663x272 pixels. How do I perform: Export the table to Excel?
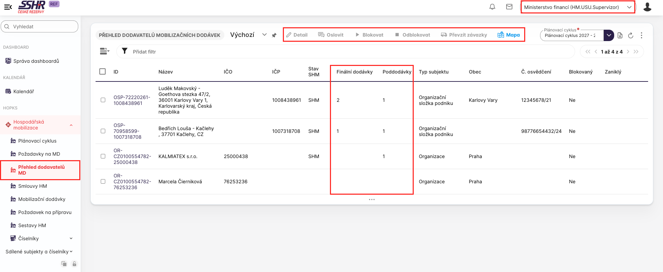620,35
